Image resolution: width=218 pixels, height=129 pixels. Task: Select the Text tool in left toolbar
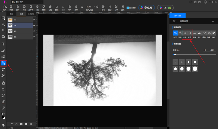[3, 44]
